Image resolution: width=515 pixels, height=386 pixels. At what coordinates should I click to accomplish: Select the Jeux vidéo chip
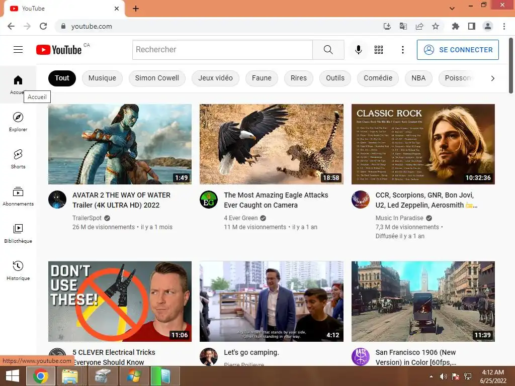click(215, 78)
